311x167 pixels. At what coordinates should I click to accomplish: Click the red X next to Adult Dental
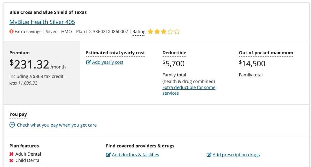coord(11,154)
